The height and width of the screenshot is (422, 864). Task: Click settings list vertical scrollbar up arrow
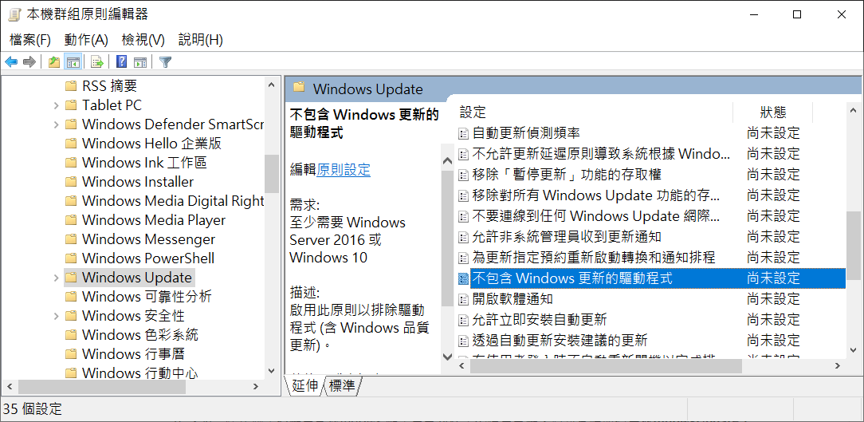click(x=853, y=110)
